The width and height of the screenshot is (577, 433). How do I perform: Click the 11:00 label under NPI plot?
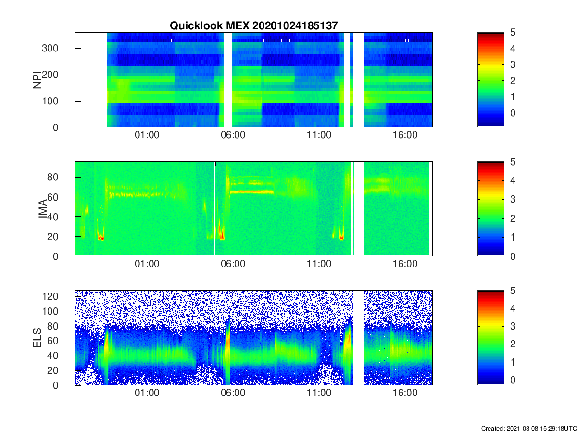319,136
